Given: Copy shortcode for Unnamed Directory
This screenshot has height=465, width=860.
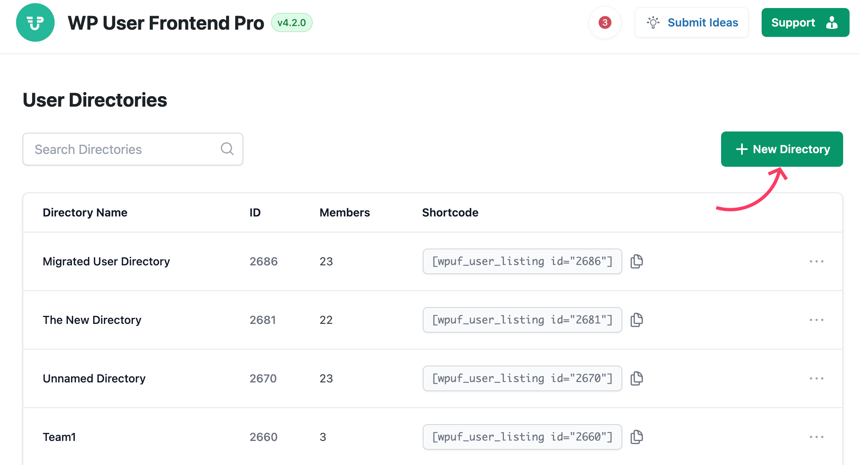Looking at the screenshot, I should click(637, 378).
